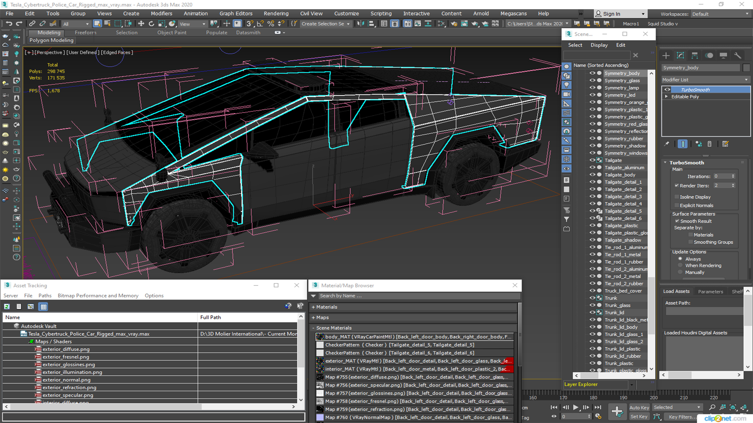Activate the Select and Link tool

tap(32, 23)
